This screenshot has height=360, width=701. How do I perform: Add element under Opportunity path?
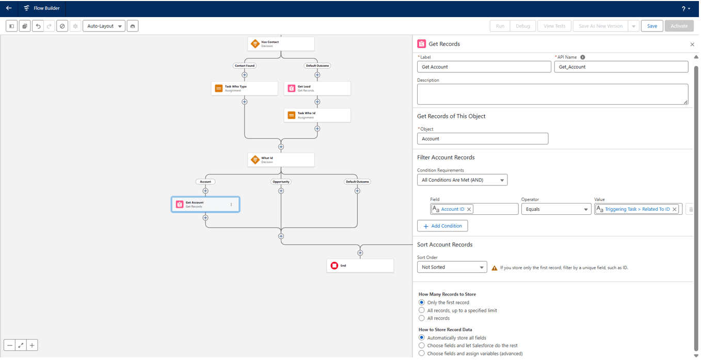281,191
